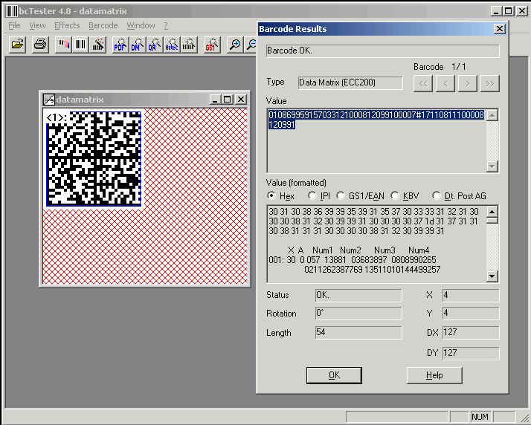Click the formatted value scroll down arrow
531x425 pixels.
point(492,276)
